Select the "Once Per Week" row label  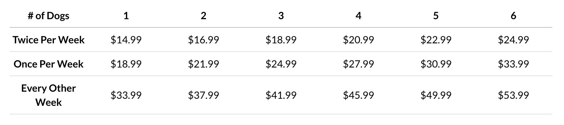48,64
